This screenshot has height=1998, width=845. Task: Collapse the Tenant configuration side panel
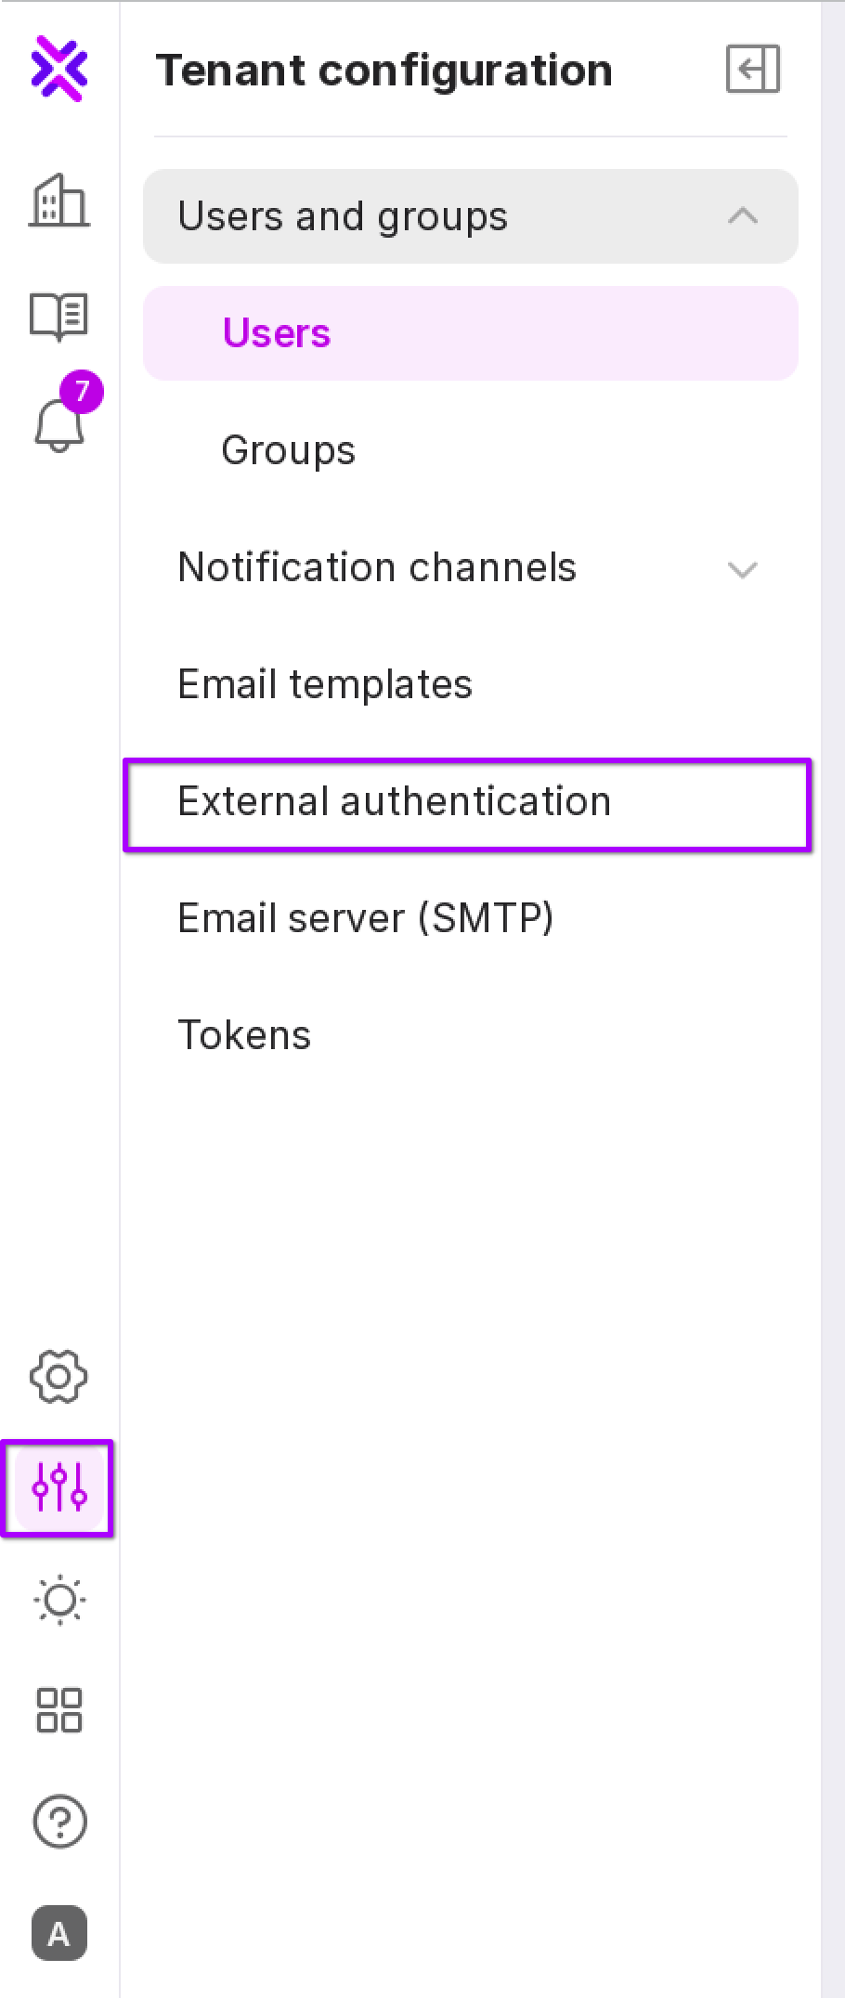coord(752,70)
